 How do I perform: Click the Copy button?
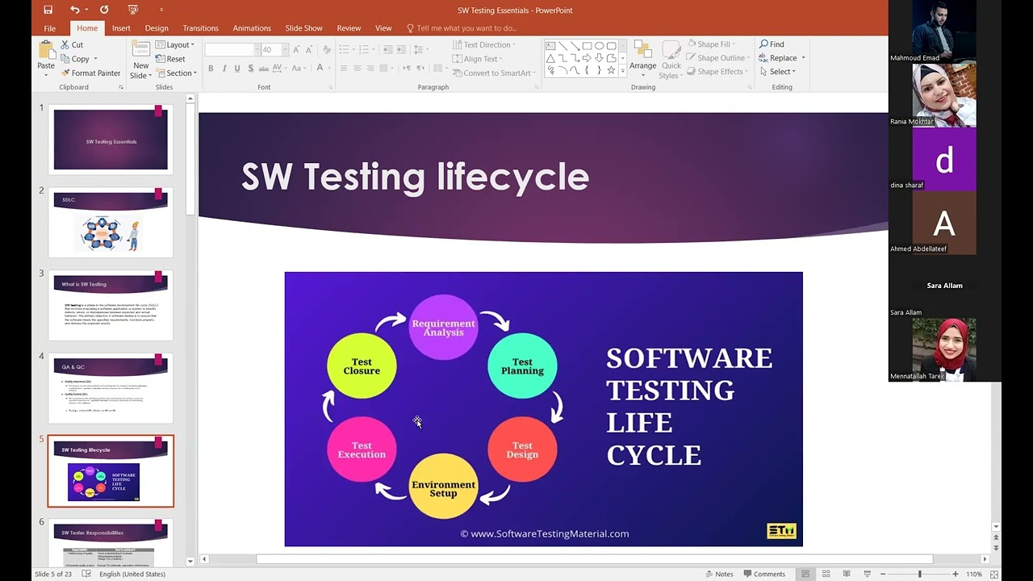pyautogui.click(x=78, y=59)
